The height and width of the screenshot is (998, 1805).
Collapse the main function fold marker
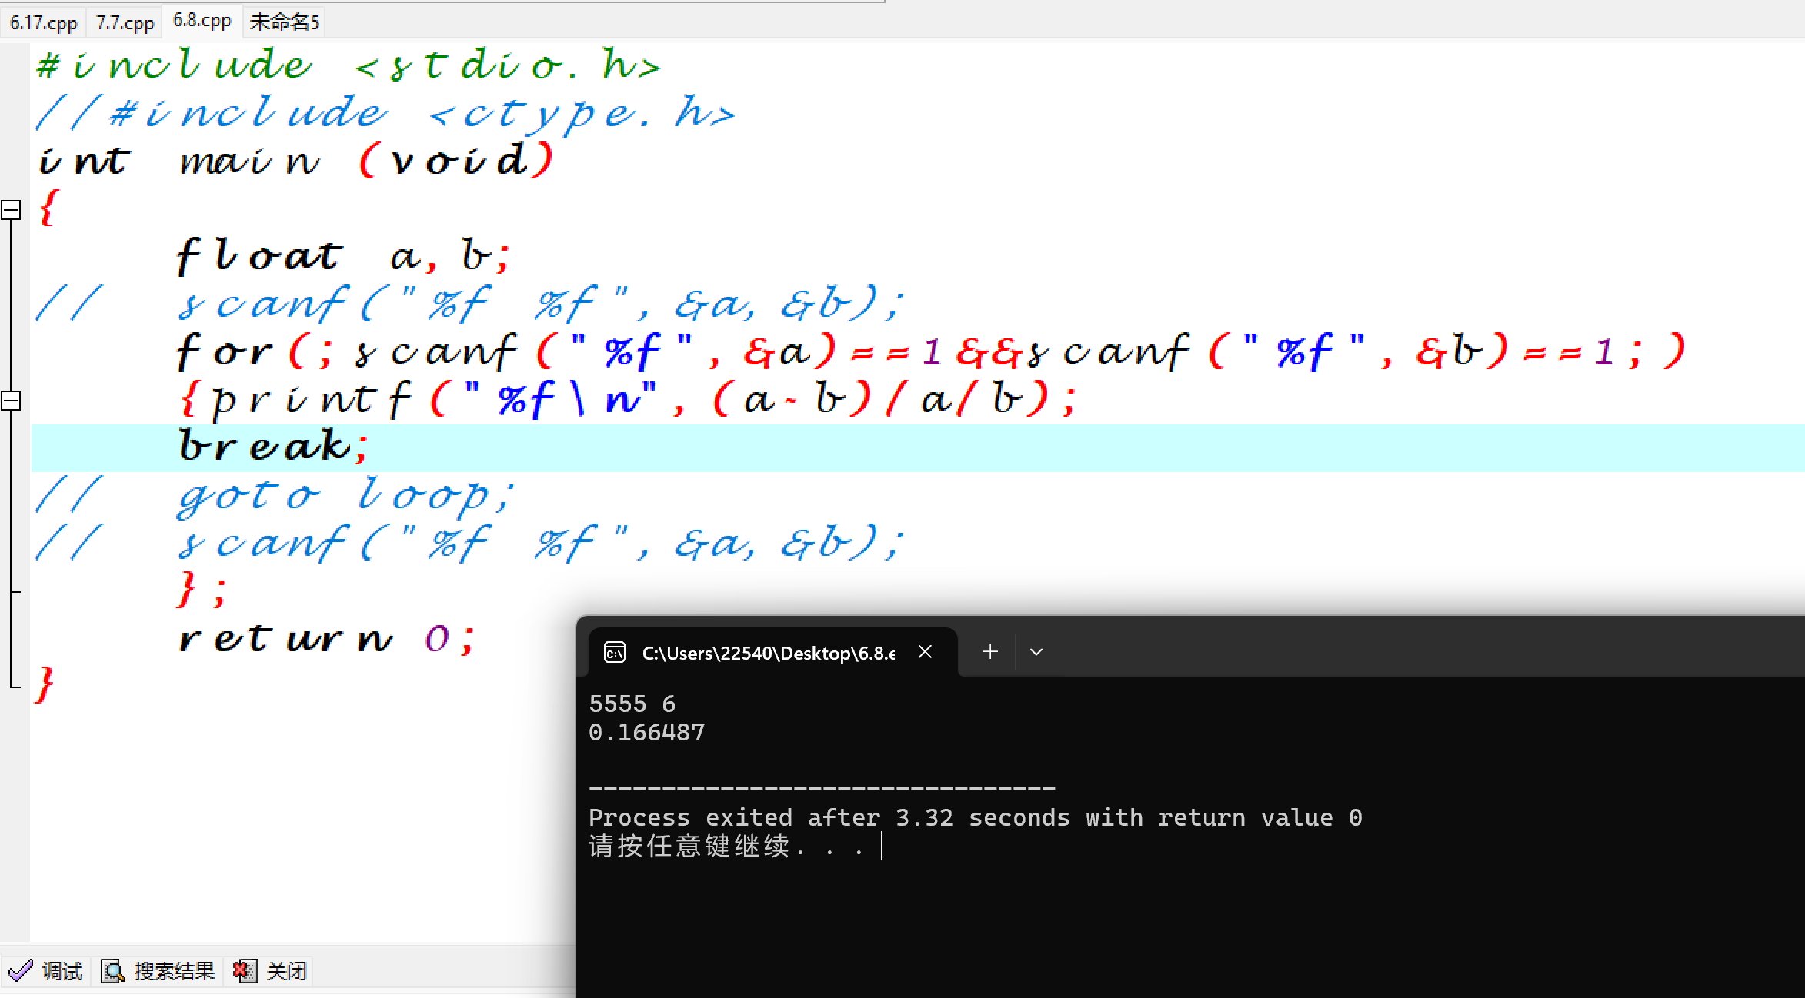pos(11,210)
